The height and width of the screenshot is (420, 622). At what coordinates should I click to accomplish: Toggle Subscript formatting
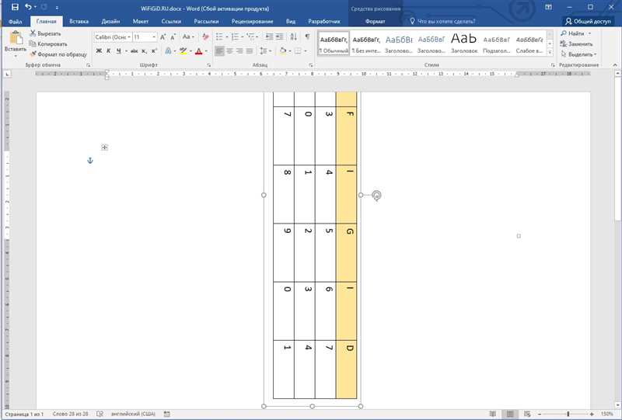(x=145, y=50)
